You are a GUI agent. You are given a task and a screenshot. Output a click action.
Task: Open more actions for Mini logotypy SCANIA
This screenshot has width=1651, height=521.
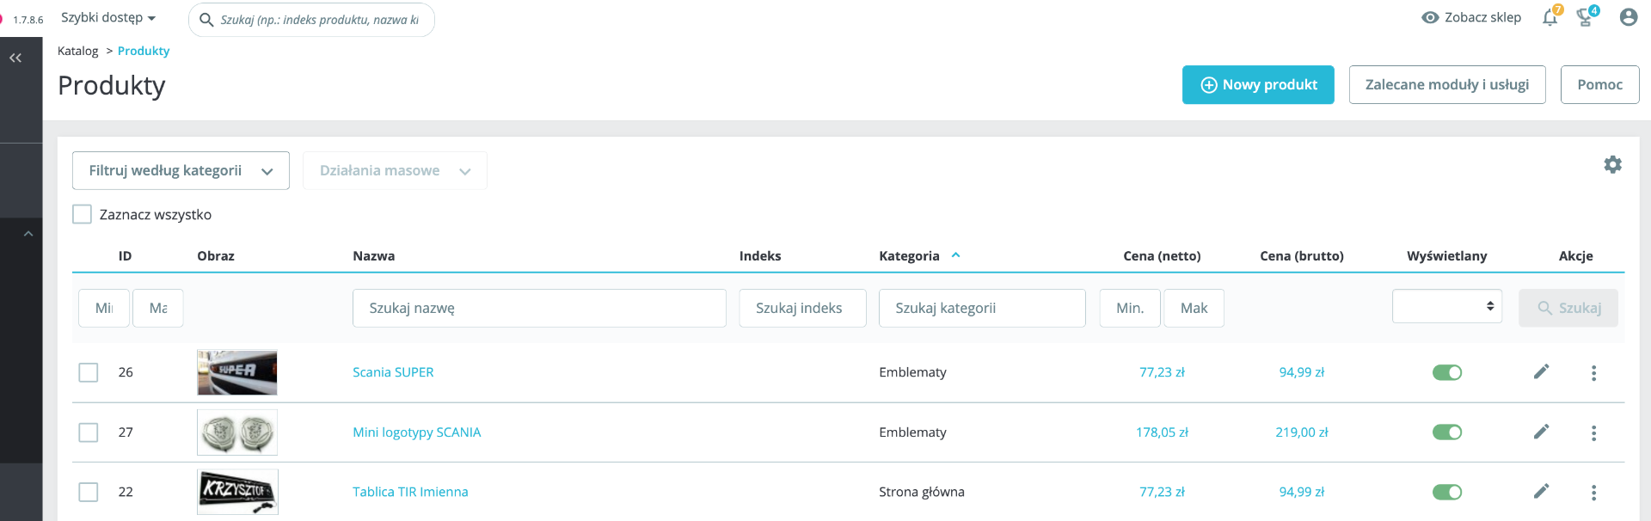[1593, 432]
